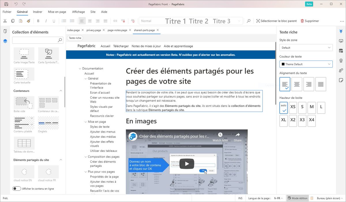Open the Couleur de texte dropdown
The image size is (346, 202).
click(x=306, y=64)
